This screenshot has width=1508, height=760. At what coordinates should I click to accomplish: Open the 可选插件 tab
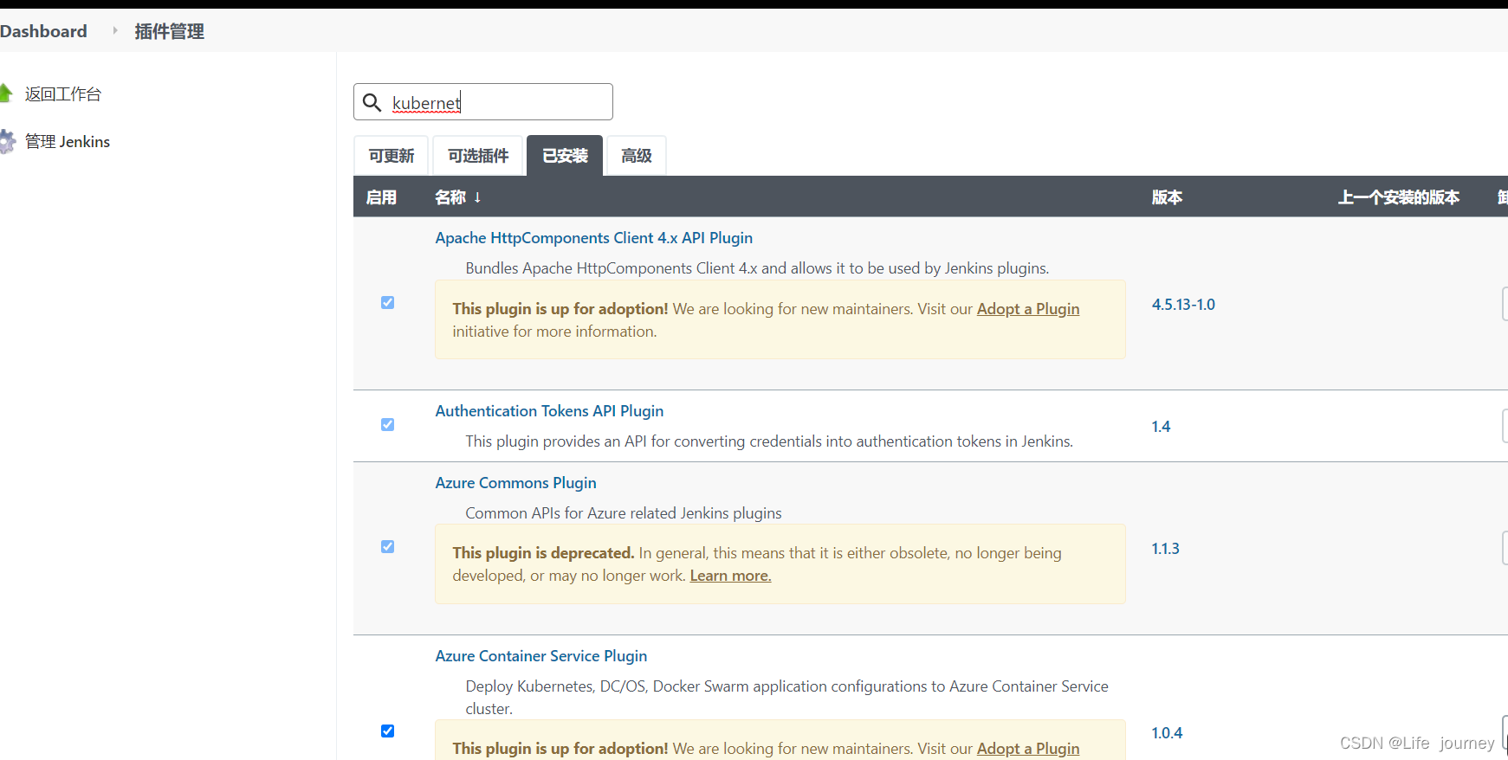(478, 156)
